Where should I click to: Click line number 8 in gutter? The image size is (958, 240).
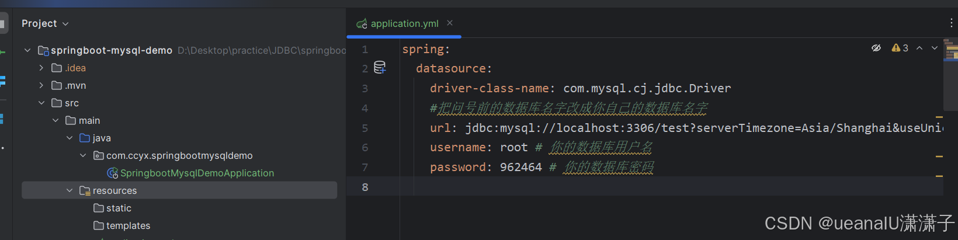(x=365, y=187)
